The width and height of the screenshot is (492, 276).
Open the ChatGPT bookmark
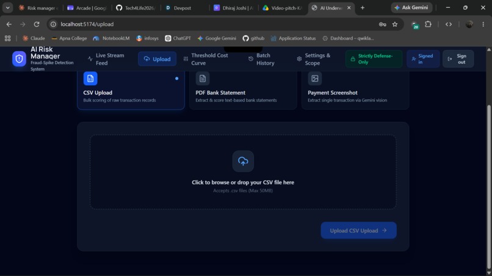pos(178,38)
